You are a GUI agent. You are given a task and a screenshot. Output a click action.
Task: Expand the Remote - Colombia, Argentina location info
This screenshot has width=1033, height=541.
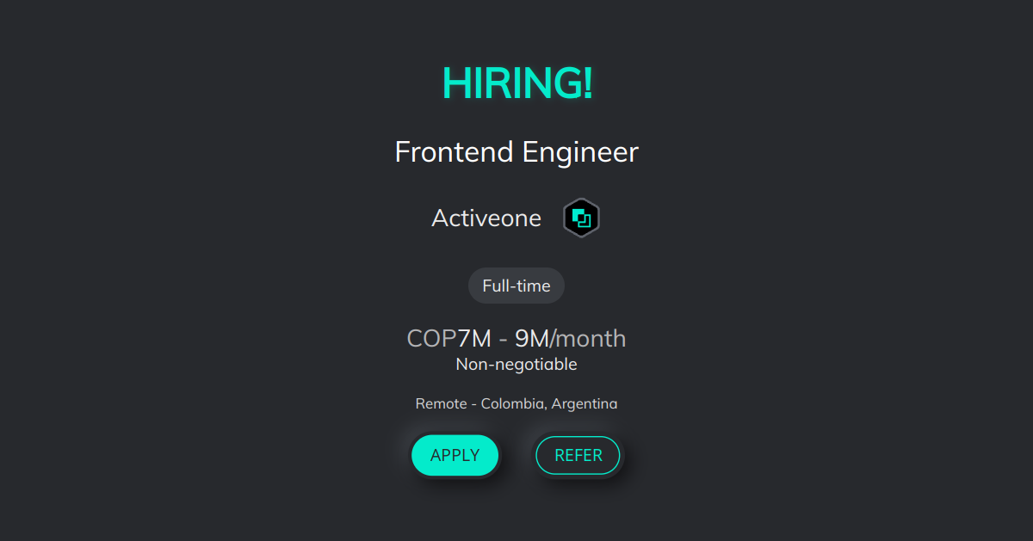[516, 403]
